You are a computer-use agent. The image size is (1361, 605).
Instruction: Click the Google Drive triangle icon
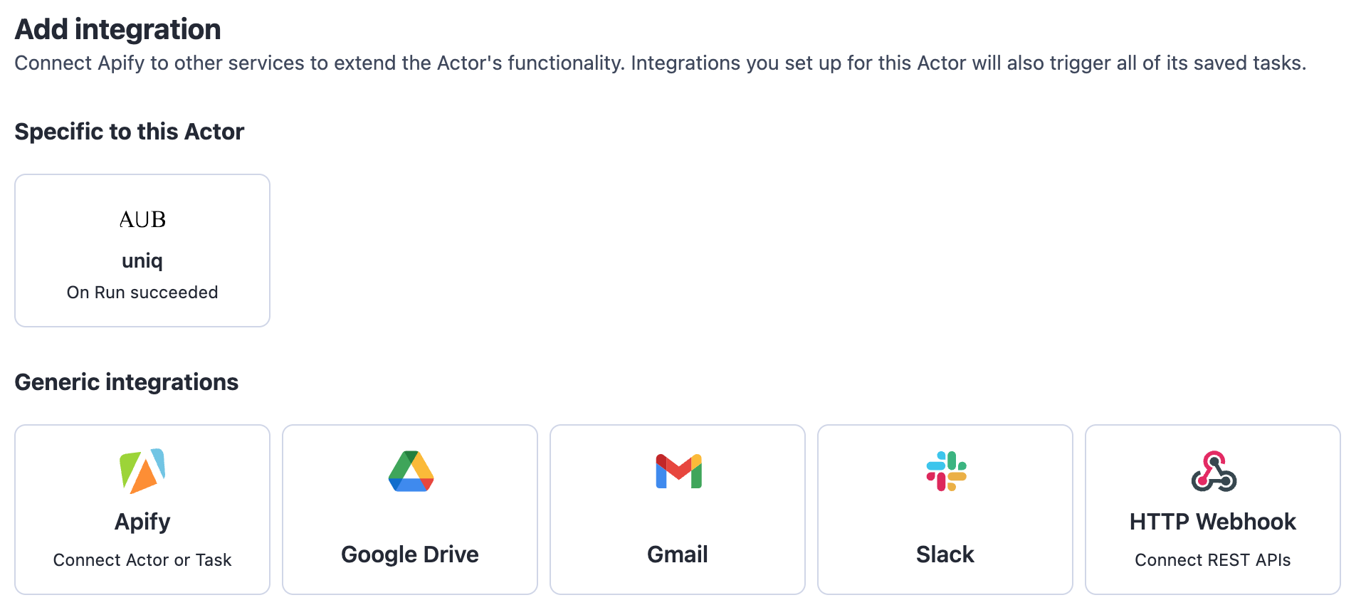(x=409, y=470)
